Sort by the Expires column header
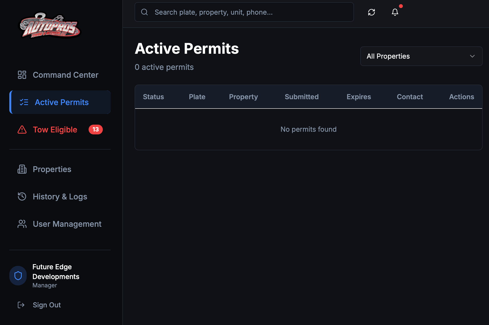The height and width of the screenshot is (325, 489). (x=359, y=97)
